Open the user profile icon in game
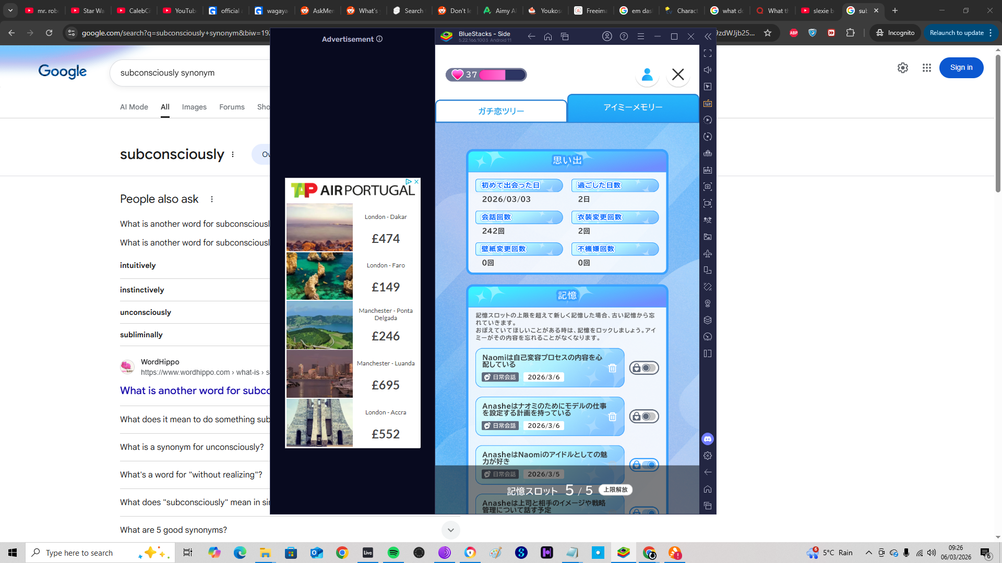Screen dimensions: 1002x563 [647, 75]
